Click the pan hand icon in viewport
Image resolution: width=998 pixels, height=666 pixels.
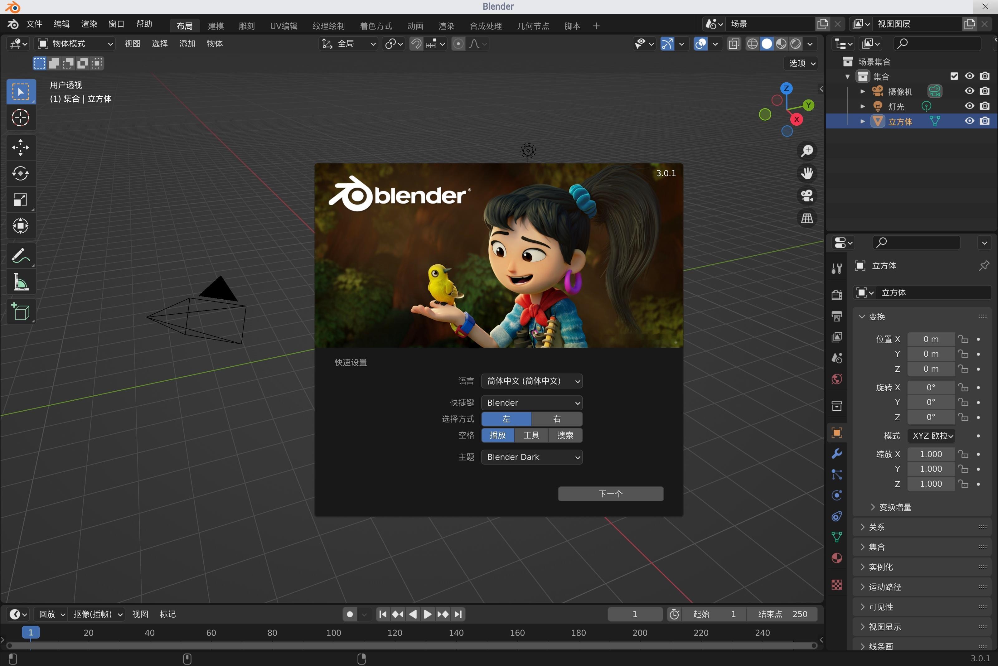click(x=807, y=173)
